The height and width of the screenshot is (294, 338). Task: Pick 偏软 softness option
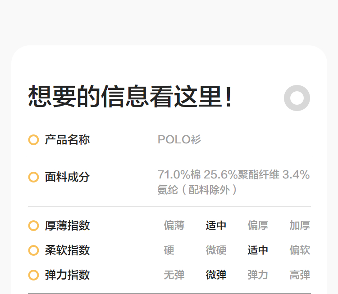pos(300,250)
